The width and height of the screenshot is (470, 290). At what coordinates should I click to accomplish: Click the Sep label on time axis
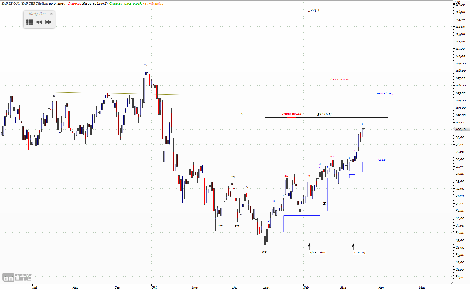coord(117,287)
